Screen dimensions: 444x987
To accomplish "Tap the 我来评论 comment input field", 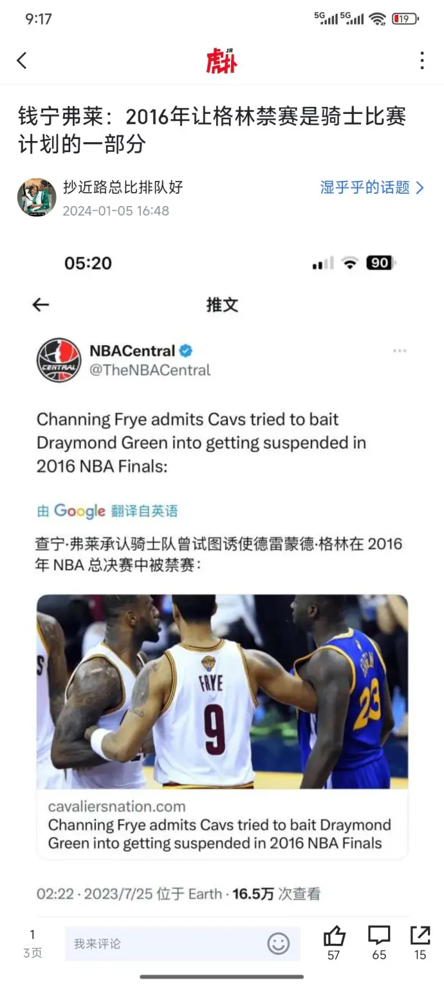I will coord(183,944).
